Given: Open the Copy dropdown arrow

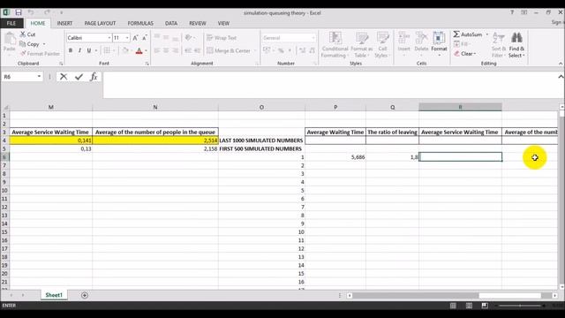Looking at the screenshot, I should click(x=44, y=44).
